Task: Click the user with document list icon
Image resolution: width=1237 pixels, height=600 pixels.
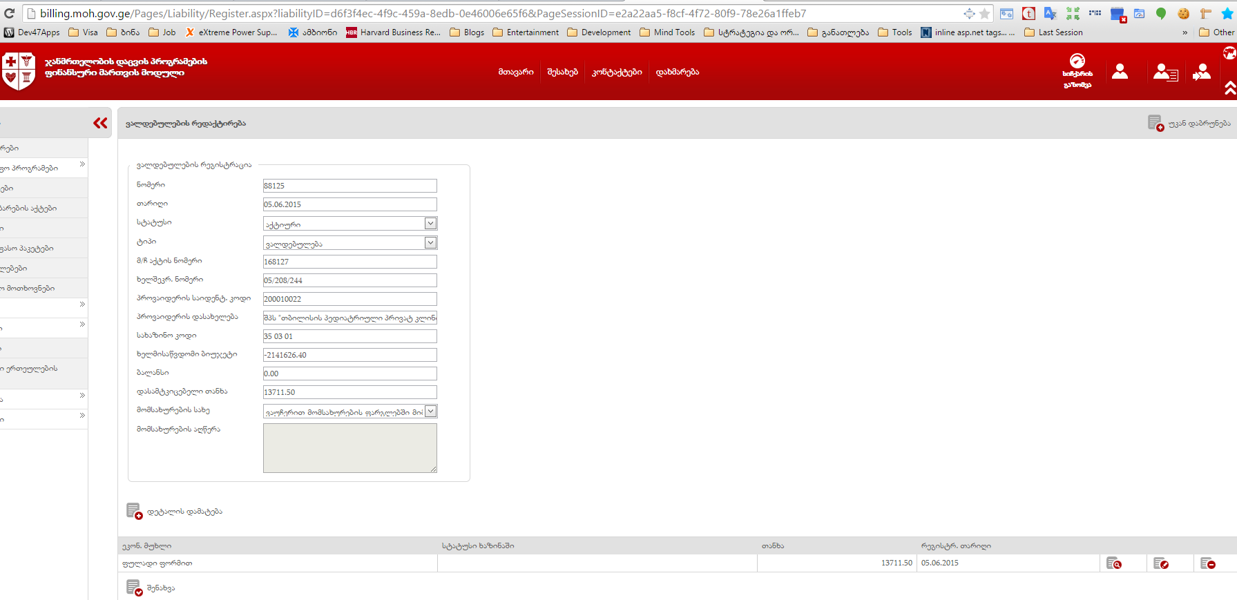Action: (1165, 72)
